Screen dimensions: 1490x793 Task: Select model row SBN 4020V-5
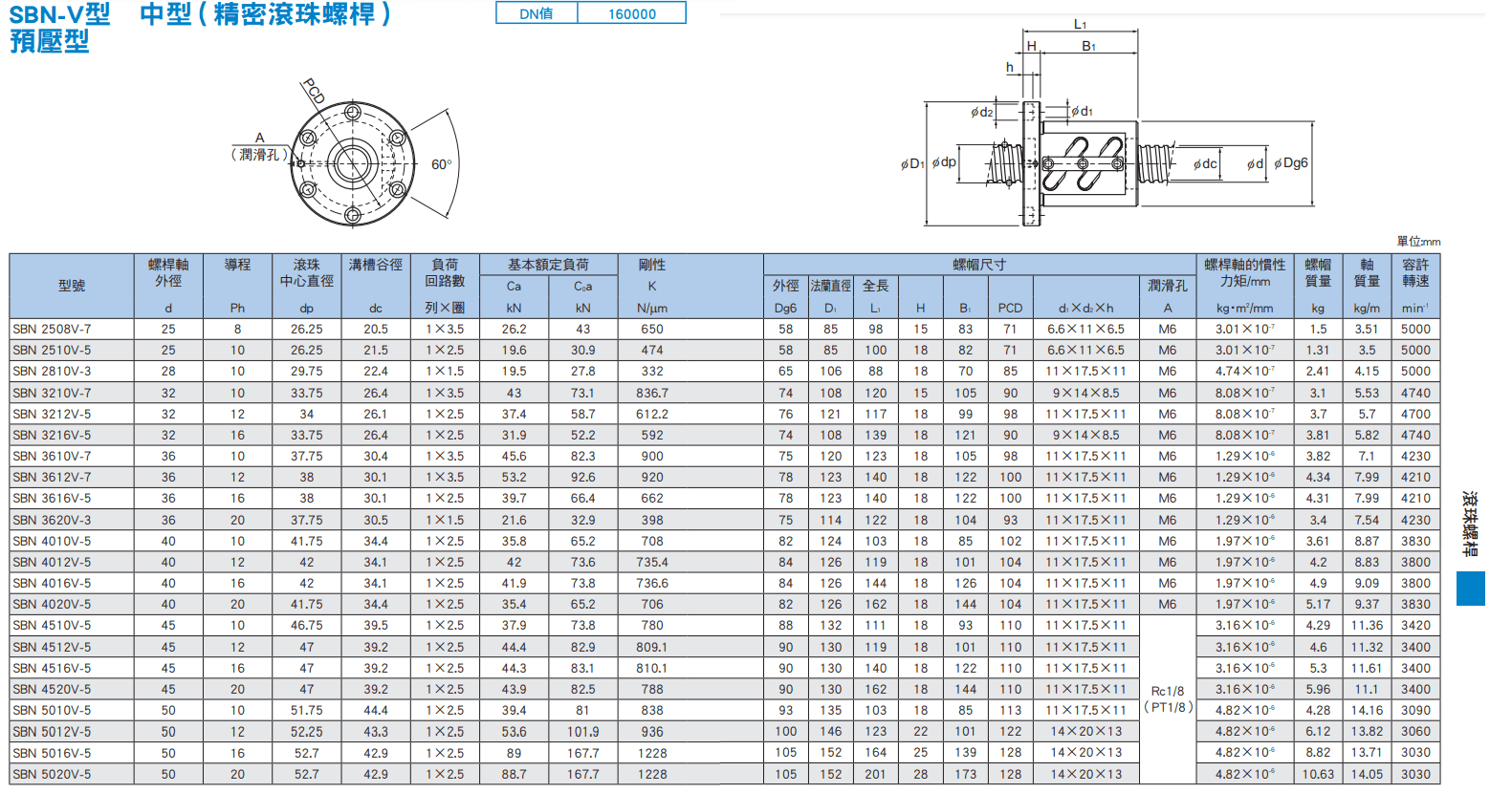[x=725, y=604]
